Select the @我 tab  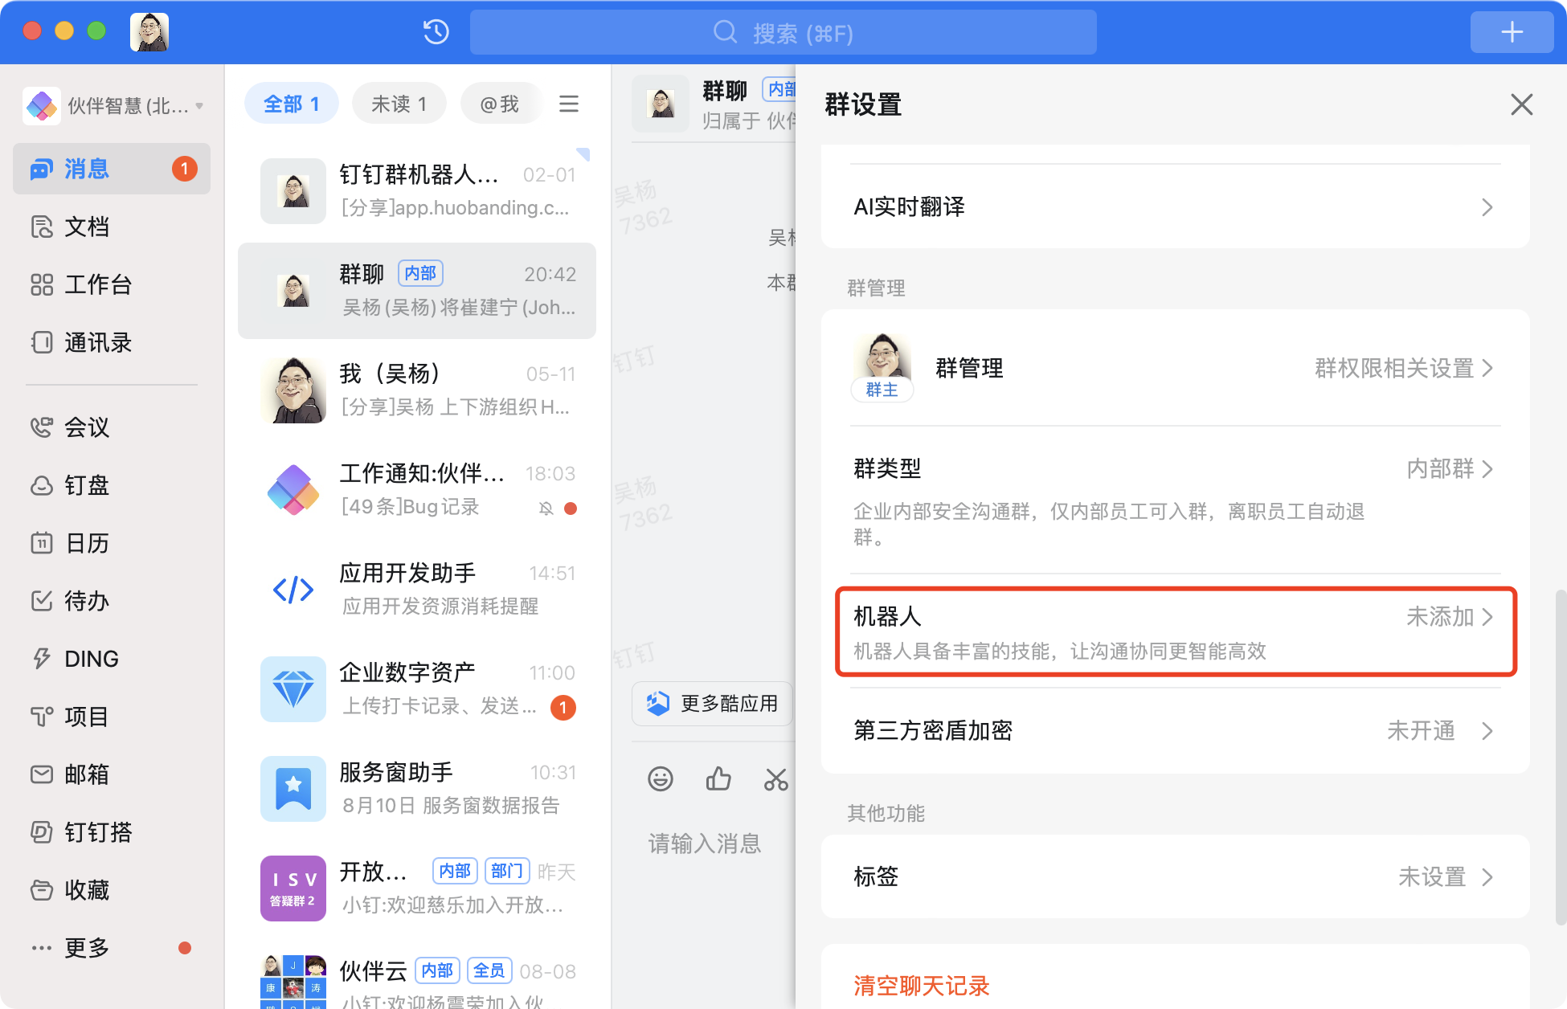pyautogui.click(x=500, y=104)
